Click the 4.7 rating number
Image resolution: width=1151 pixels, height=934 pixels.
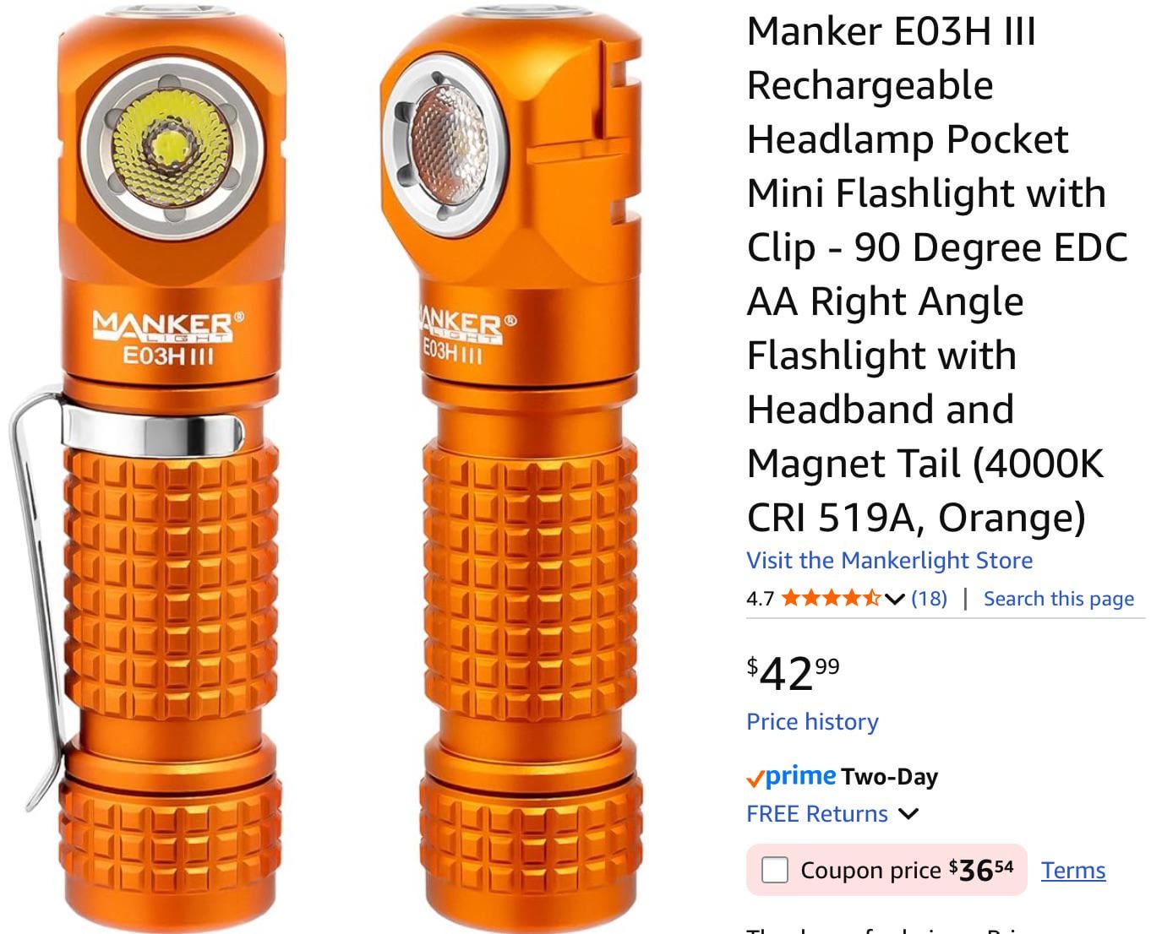pos(760,599)
